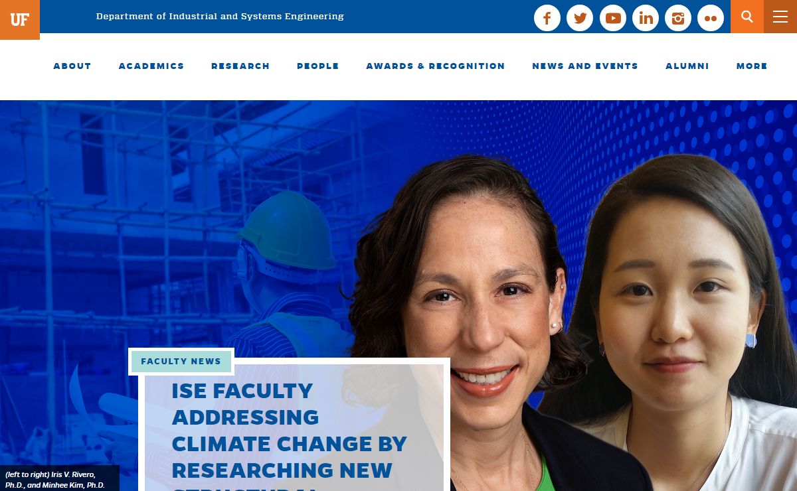Click the orange search magnifier icon

coord(747,17)
